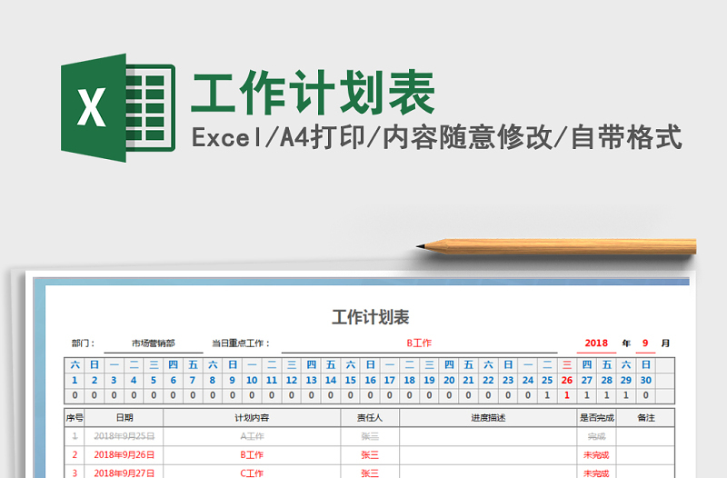The height and width of the screenshot is (478, 727).
Task: Click 未完成 in the 2018年9月26日 row
Action: click(x=597, y=454)
